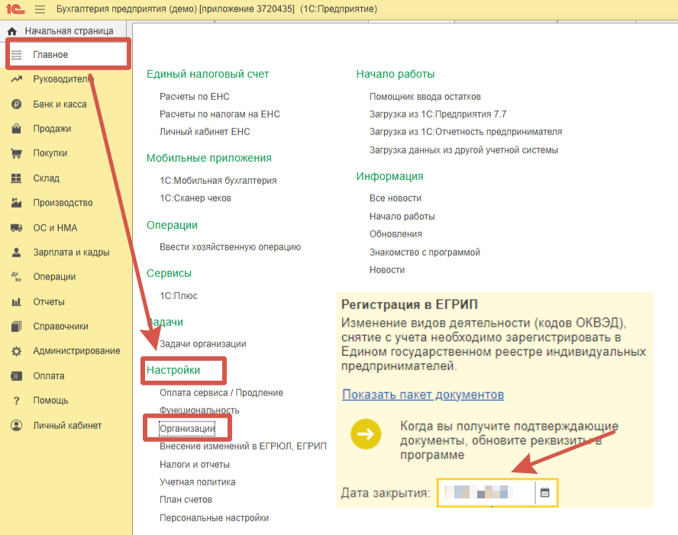Open Персональные настройки
Screen dimensions: 678x535
214,517
